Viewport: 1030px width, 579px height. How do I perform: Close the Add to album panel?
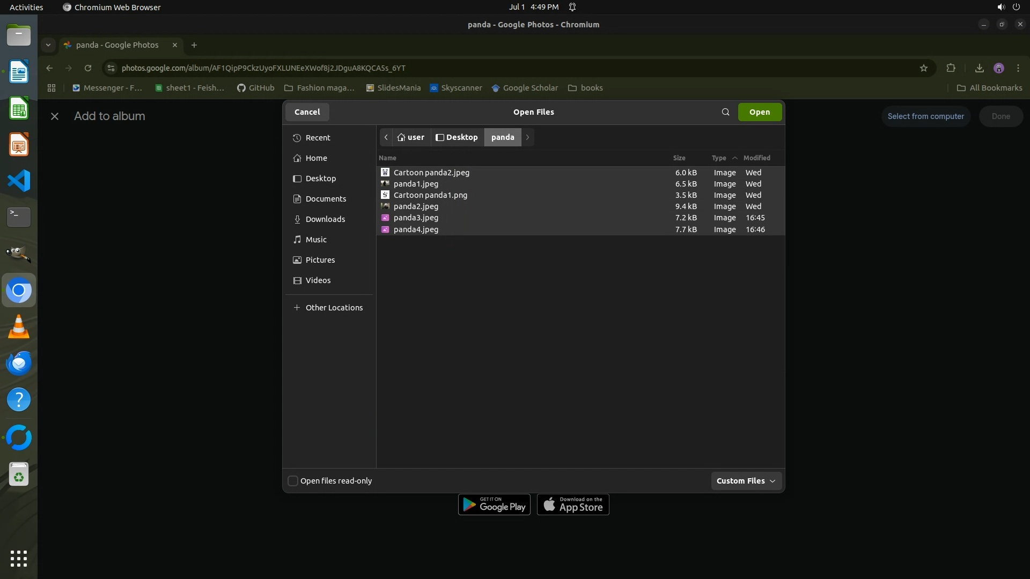(x=54, y=116)
